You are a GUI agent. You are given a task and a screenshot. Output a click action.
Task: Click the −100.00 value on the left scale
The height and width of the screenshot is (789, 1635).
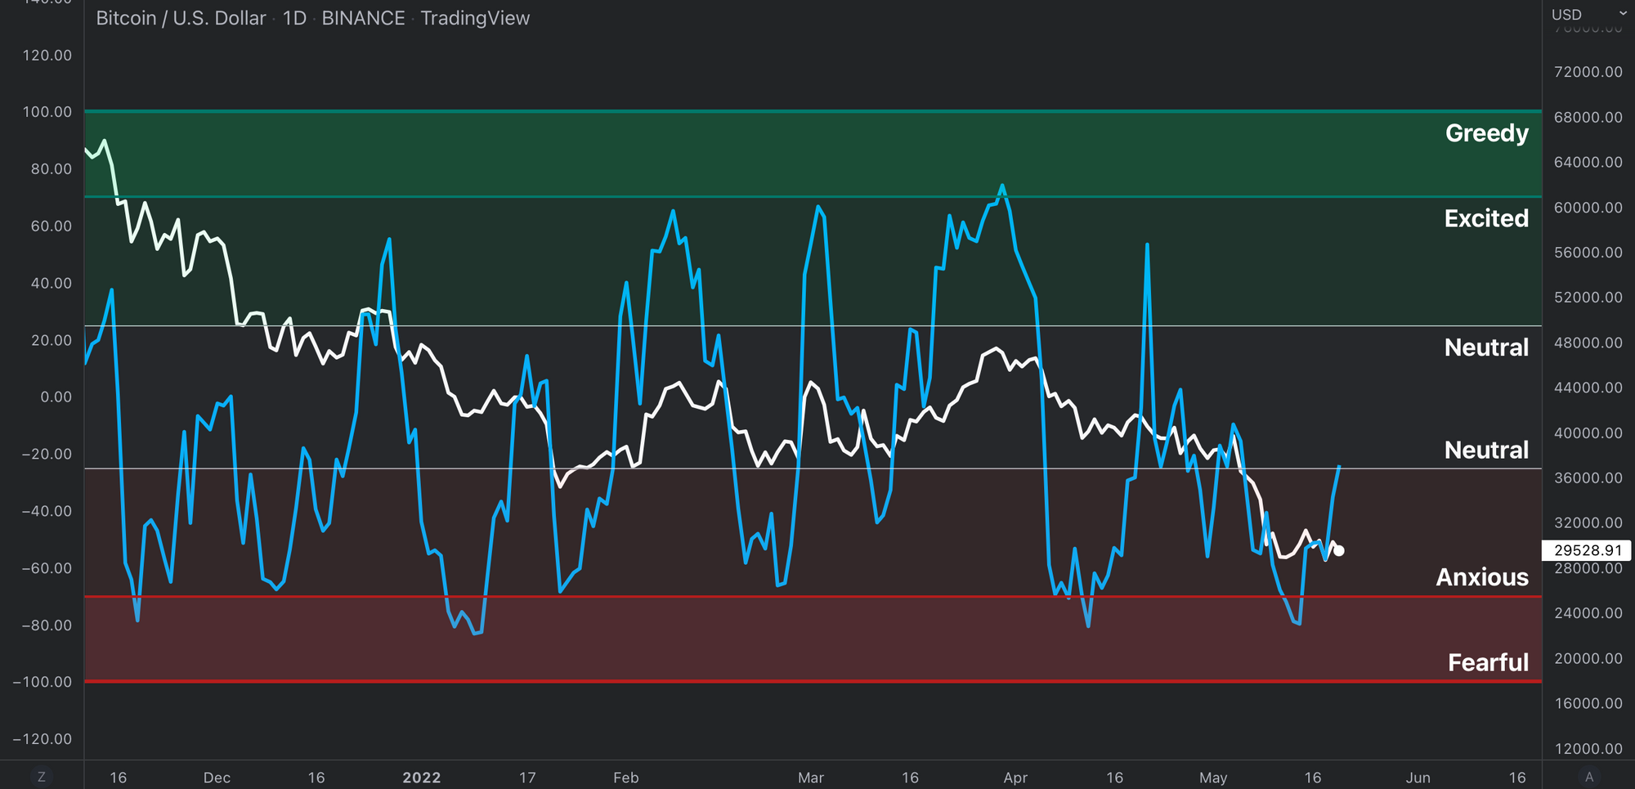(x=43, y=682)
